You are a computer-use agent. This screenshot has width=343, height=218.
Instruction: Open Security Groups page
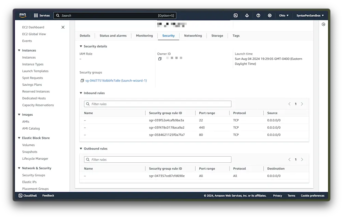pos(34,175)
